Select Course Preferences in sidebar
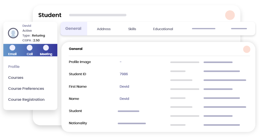259x137 pixels. [26, 89]
